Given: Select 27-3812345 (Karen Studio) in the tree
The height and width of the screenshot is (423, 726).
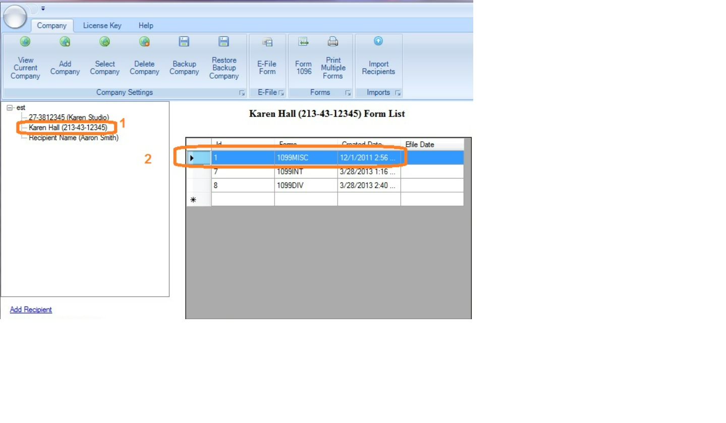Looking at the screenshot, I should coord(69,117).
